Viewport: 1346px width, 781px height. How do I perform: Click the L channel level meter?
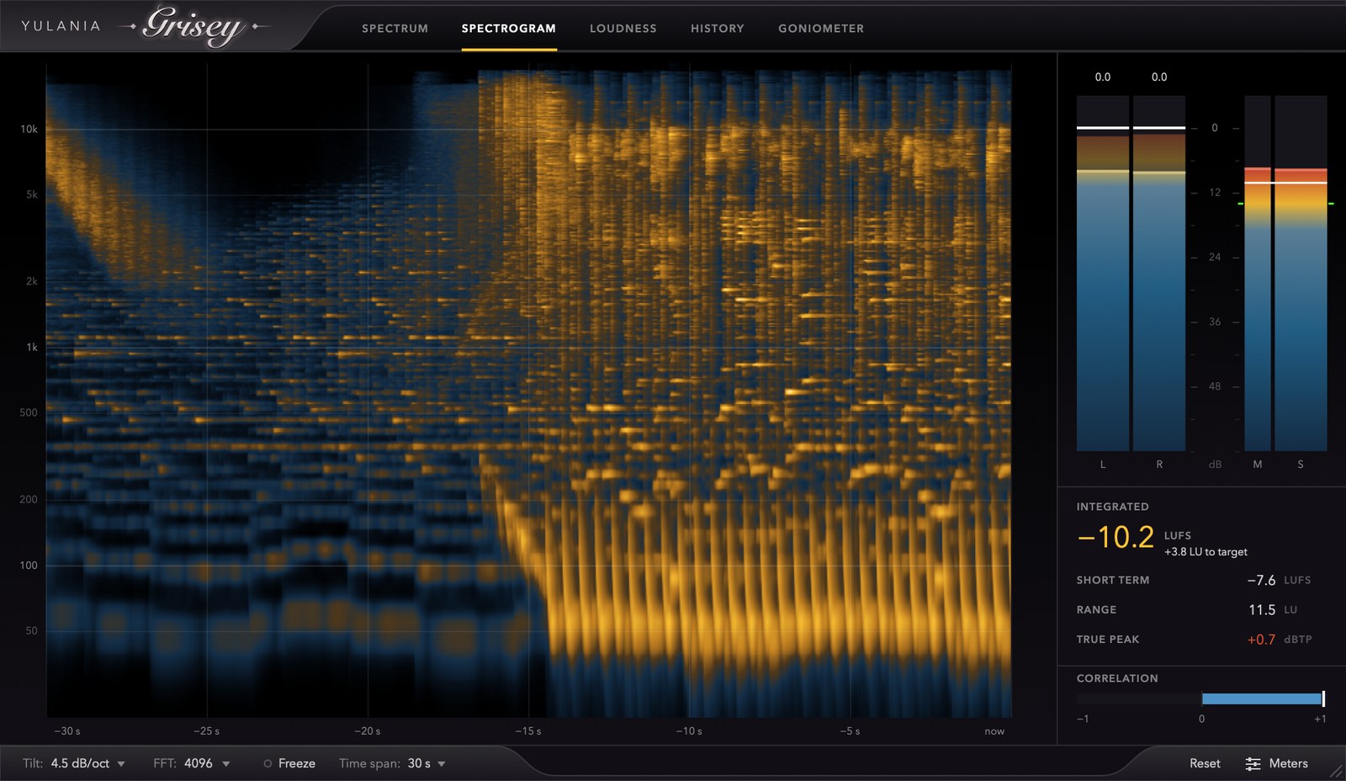pyautogui.click(x=1103, y=273)
